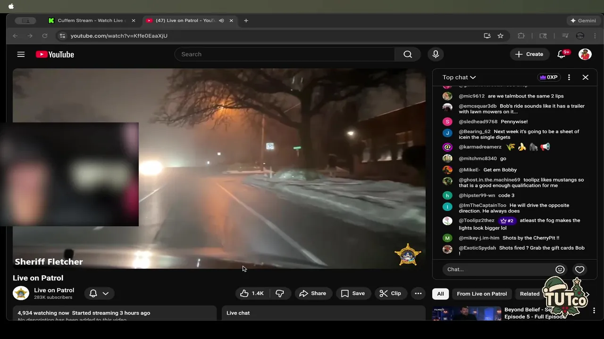The width and height of the screenshot is (604, 339).
Task: Select the From Live on Patrol chip
Action: click(482, 294)
